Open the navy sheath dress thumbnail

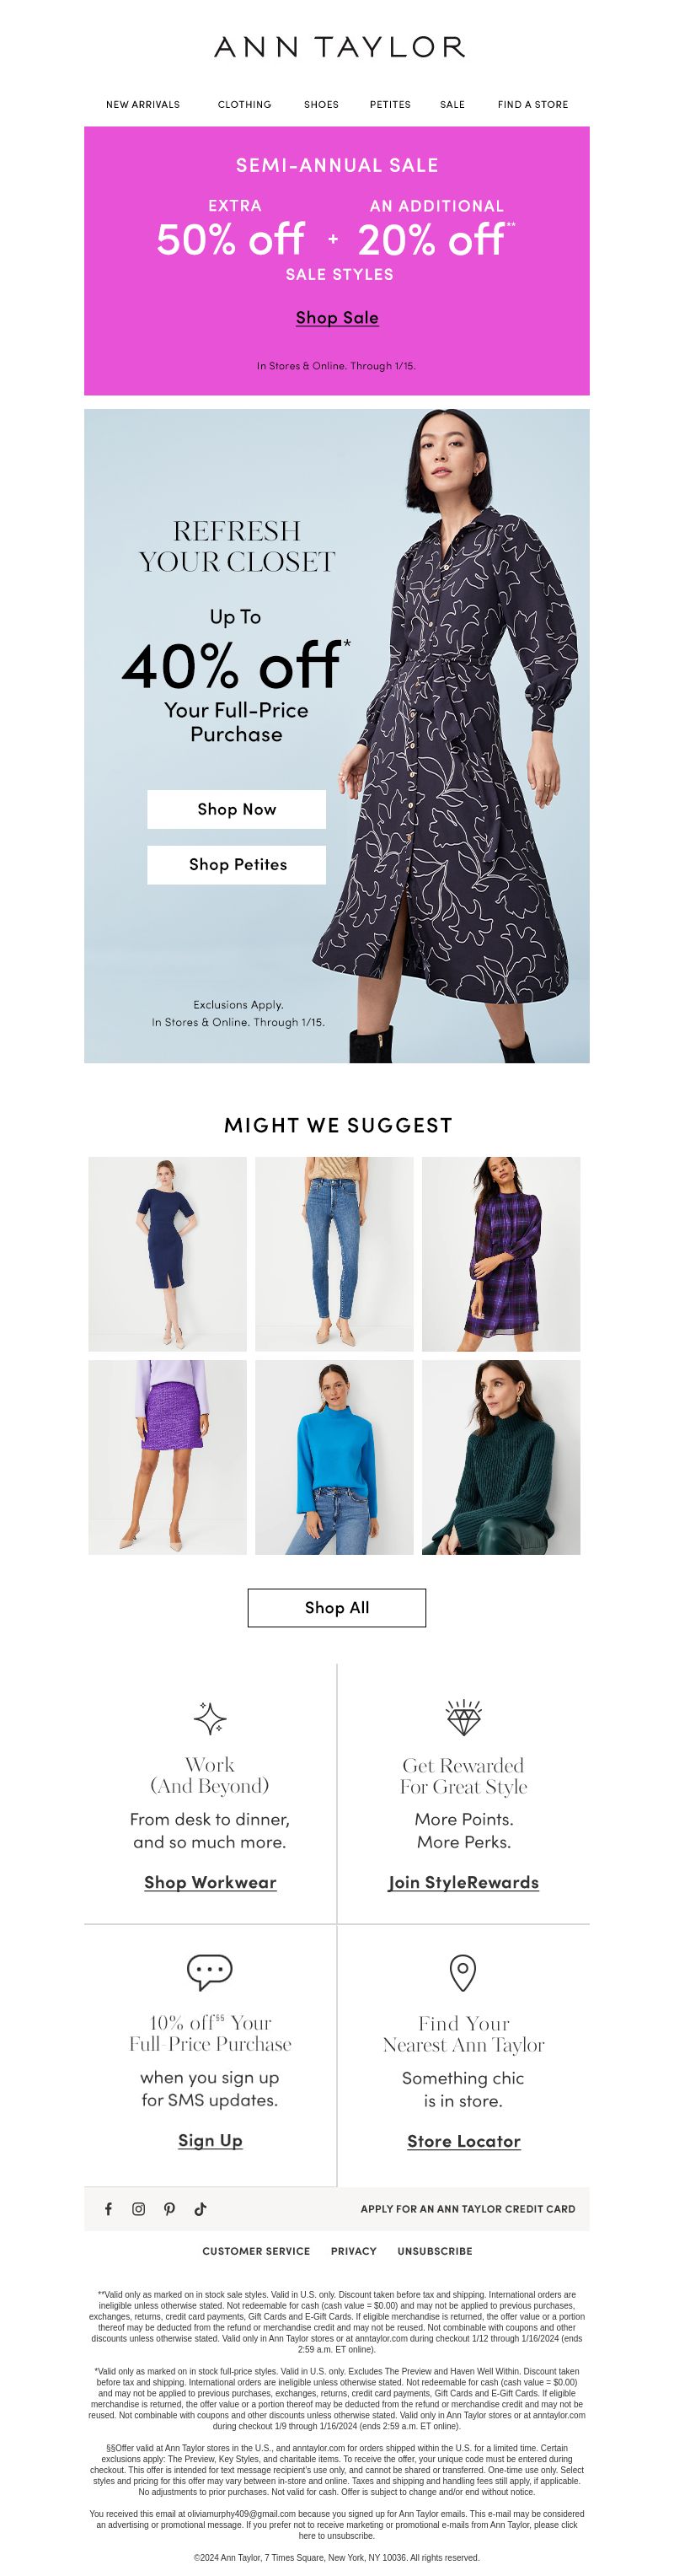coord(168,1254)
